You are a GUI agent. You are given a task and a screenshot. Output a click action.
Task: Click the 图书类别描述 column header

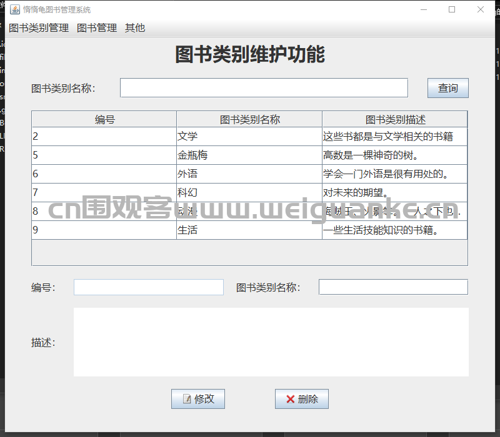pyautogui.click(x=395, y=119)
